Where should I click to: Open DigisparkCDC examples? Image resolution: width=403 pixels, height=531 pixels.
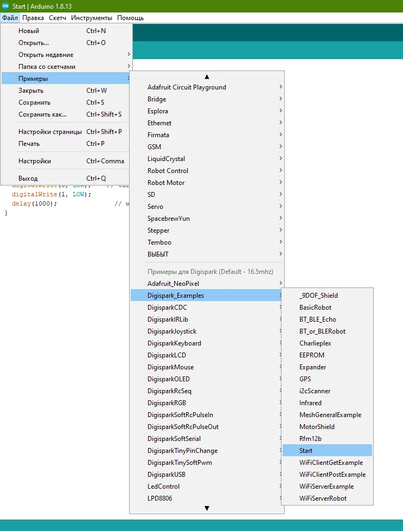click(x=207, y=308)
